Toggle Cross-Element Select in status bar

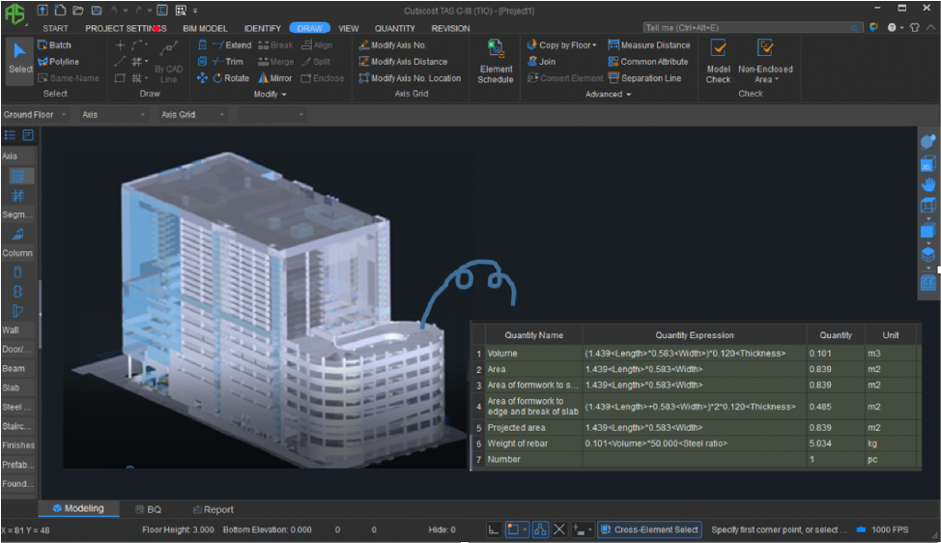coord(649,529)
